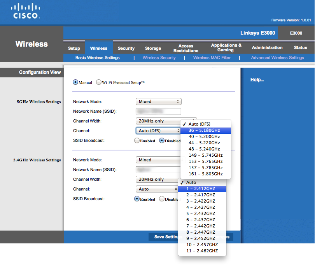Click the 2.4GHz Network Name (SSID) field
The image size is (315, 271).
click(x=158, y=170)
